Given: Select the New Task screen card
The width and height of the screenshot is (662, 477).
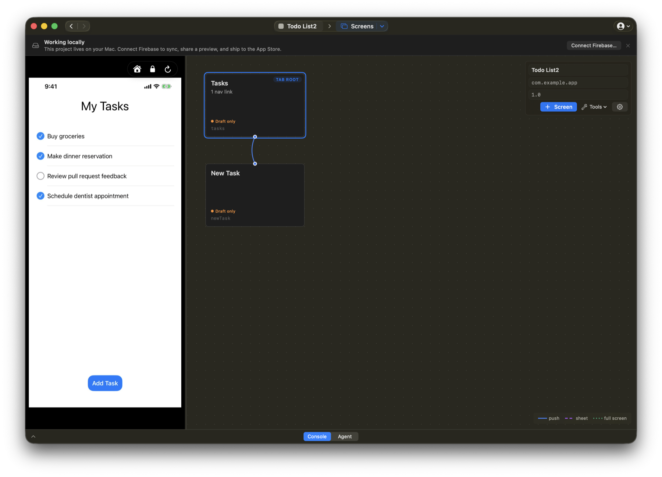Looking at the screenshot, I should click(255, 195).
